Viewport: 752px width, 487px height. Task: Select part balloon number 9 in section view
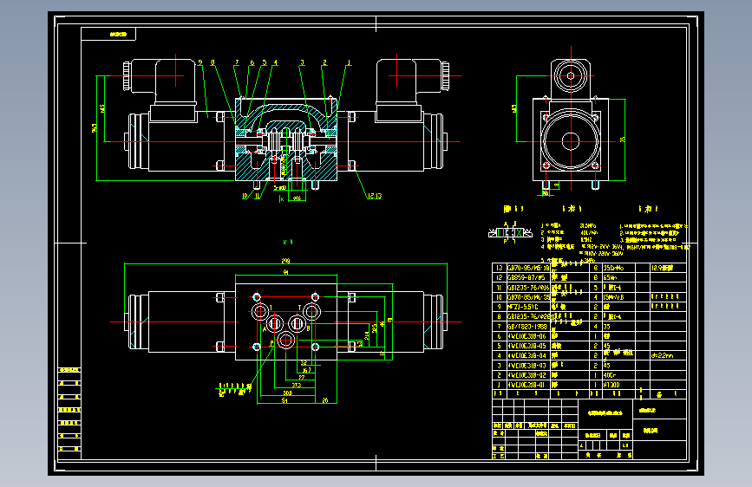pyautogui.click(x=200, y=62)
